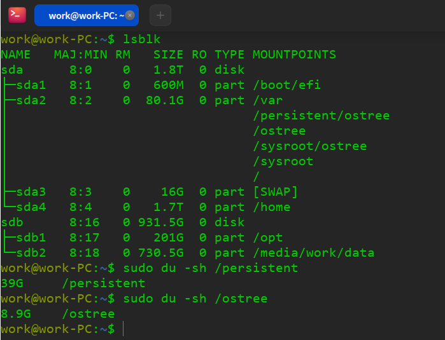This screenshot has width=445, height=340.
Task: Click the red terminal app icon
Action: pos(17,15)
